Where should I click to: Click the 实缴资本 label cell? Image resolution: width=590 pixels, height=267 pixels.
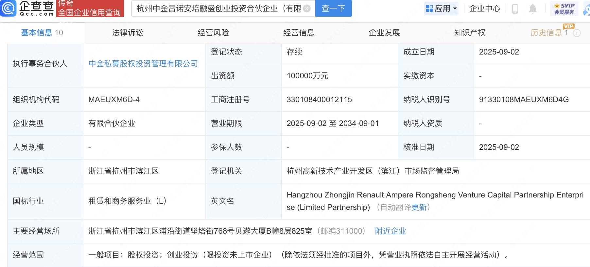click(436, 76)
